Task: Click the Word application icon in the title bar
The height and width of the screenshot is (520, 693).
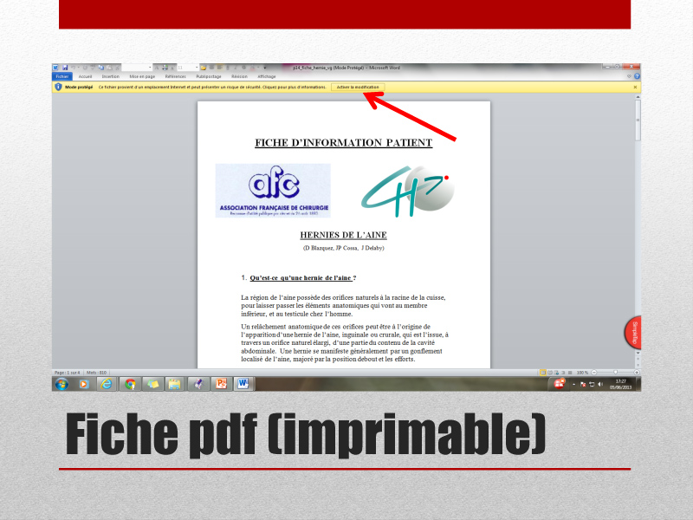Action: pos(55,68)
